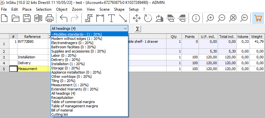Image resolution: width=265 pixels, height=118 pixels.
Task: Select Electroménagers in the dropdown list
Action: pos(89,43)
